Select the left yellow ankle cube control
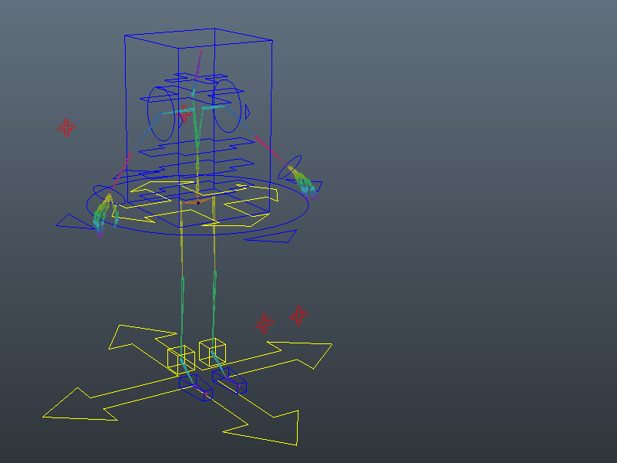This screenshot has height=463, width=617. point(181,358)
